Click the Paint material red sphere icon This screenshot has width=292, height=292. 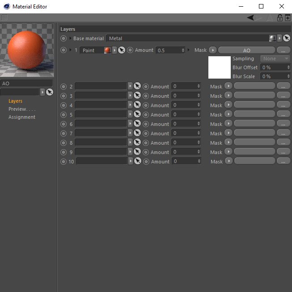pyautogui.click(x=107, y=50)
